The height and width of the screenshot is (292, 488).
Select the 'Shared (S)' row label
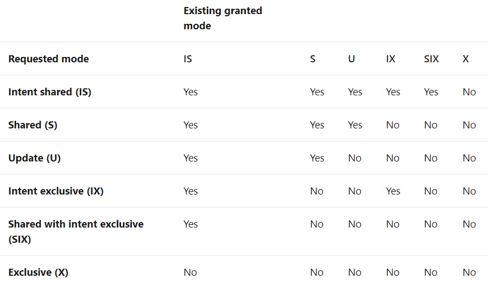pyautogui.click(x=33, y=125)
